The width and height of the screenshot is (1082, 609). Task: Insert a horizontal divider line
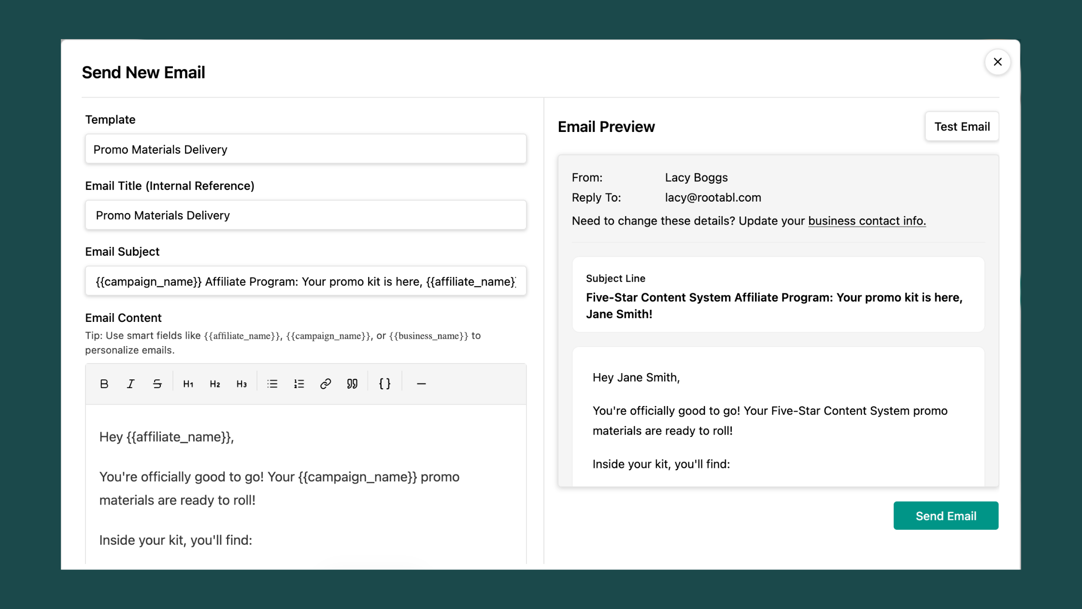coord(421,383)
